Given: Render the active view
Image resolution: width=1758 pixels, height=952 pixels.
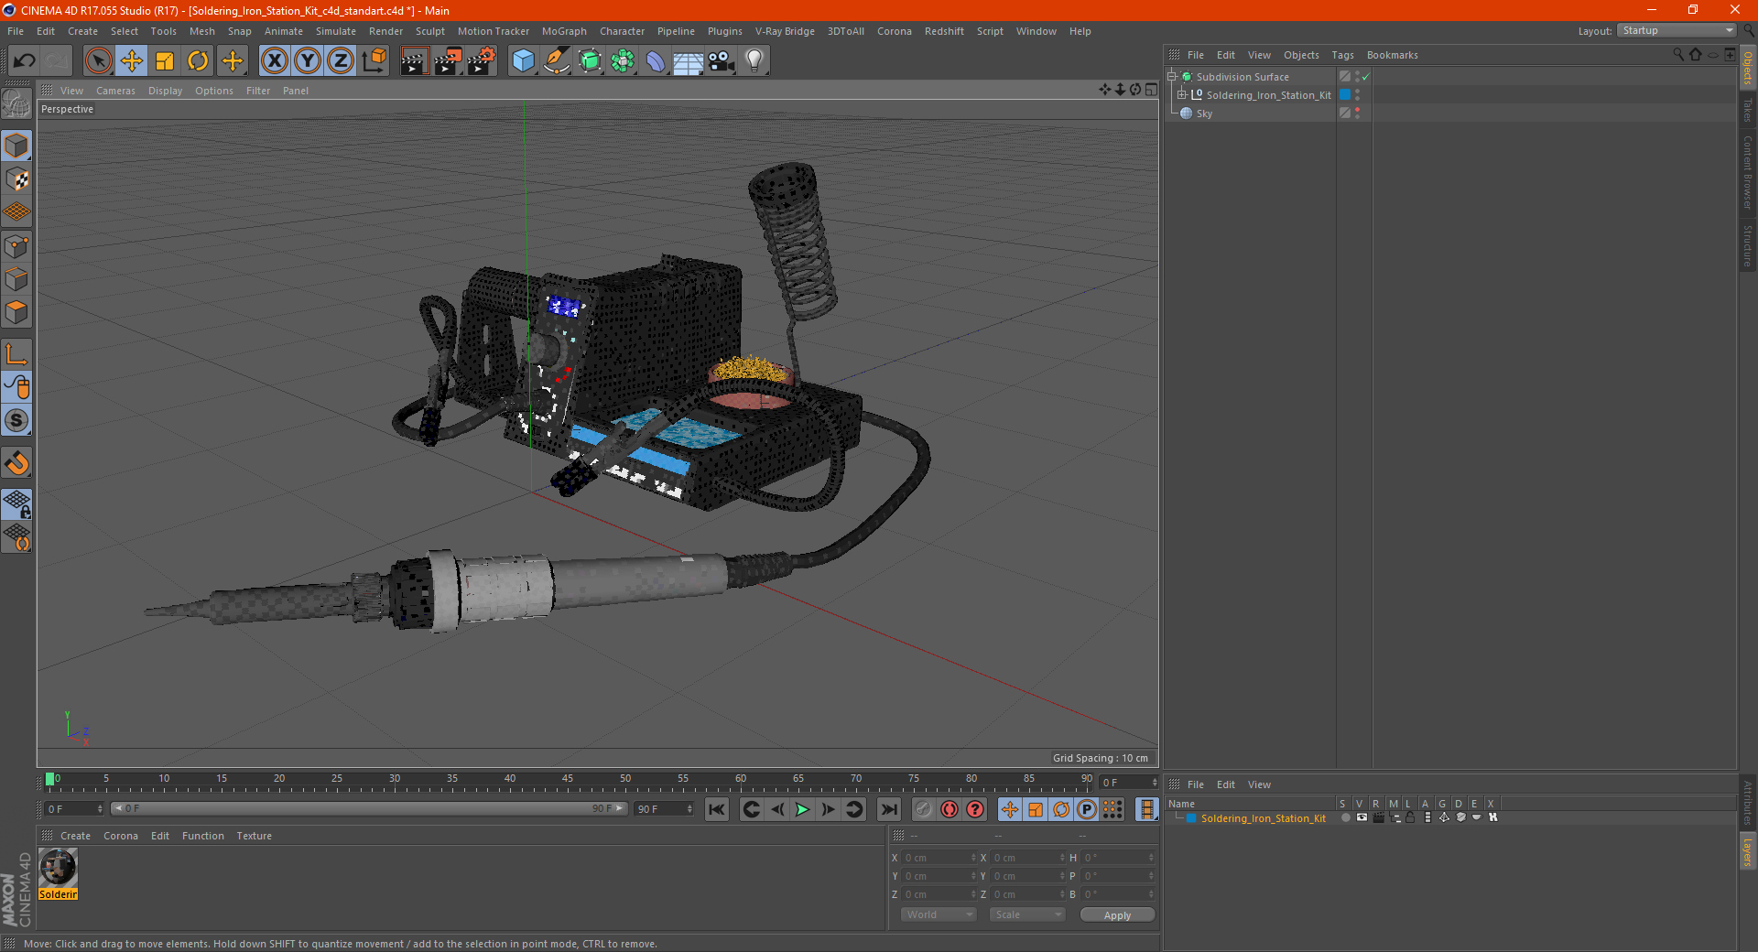Looking at the screenshot, I should click(x=414, y=61).
